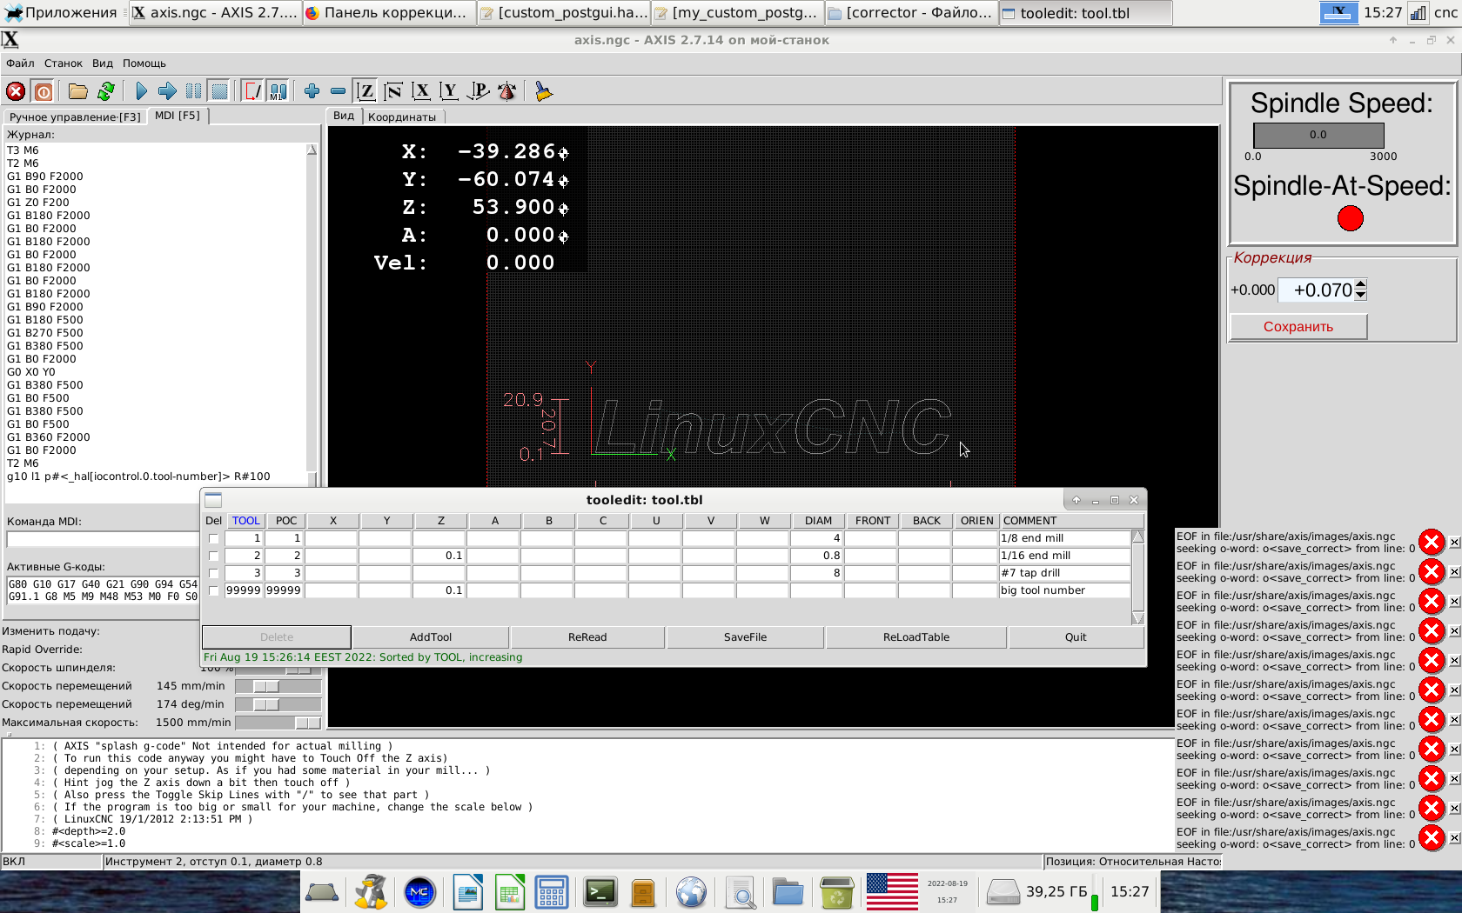The image size is (1462, 913).
Task: Edit the '1/8 end mill' comment cell
Action: pyautogui.click(x=1064, y=538)
